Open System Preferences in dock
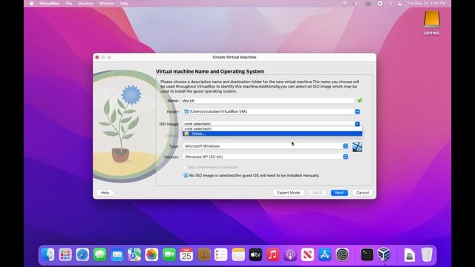475x267 pixels. coord(342,254)
